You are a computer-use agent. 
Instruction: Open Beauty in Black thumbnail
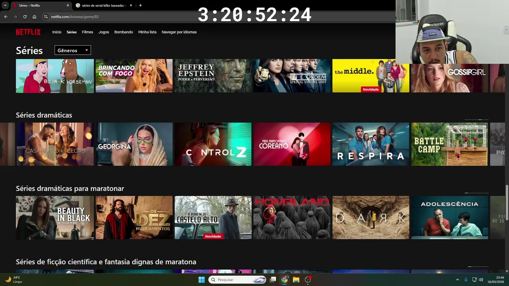point(55,218)
